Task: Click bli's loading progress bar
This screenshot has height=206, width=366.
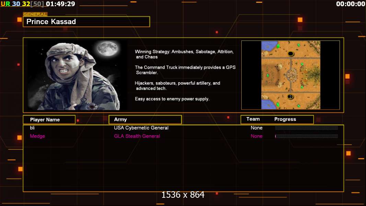Action: (x=307, y=128)
